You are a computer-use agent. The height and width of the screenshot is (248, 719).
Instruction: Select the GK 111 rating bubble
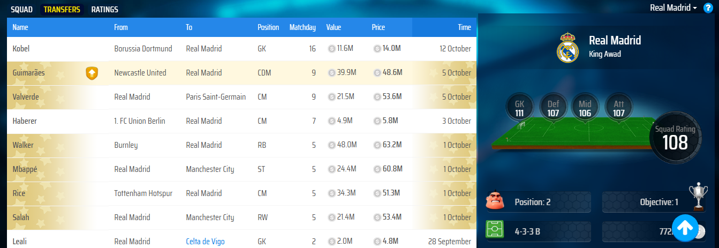tap(519, 106)
